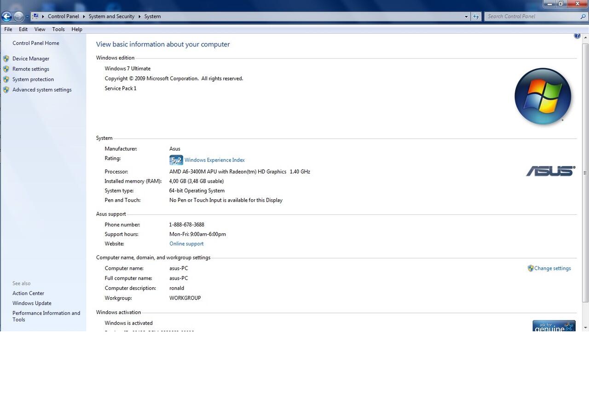The width and height of the screenshot is (589, 399).
Task: Open the Edit menu
Action: (x=23, y=29)
